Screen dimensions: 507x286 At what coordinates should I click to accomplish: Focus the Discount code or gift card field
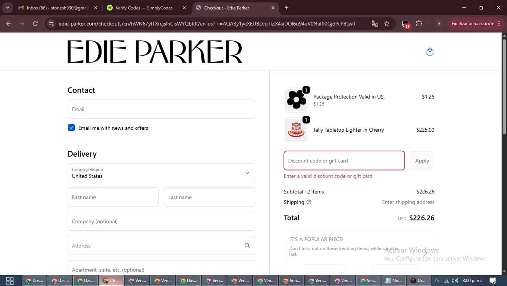(x=344, y=161)
